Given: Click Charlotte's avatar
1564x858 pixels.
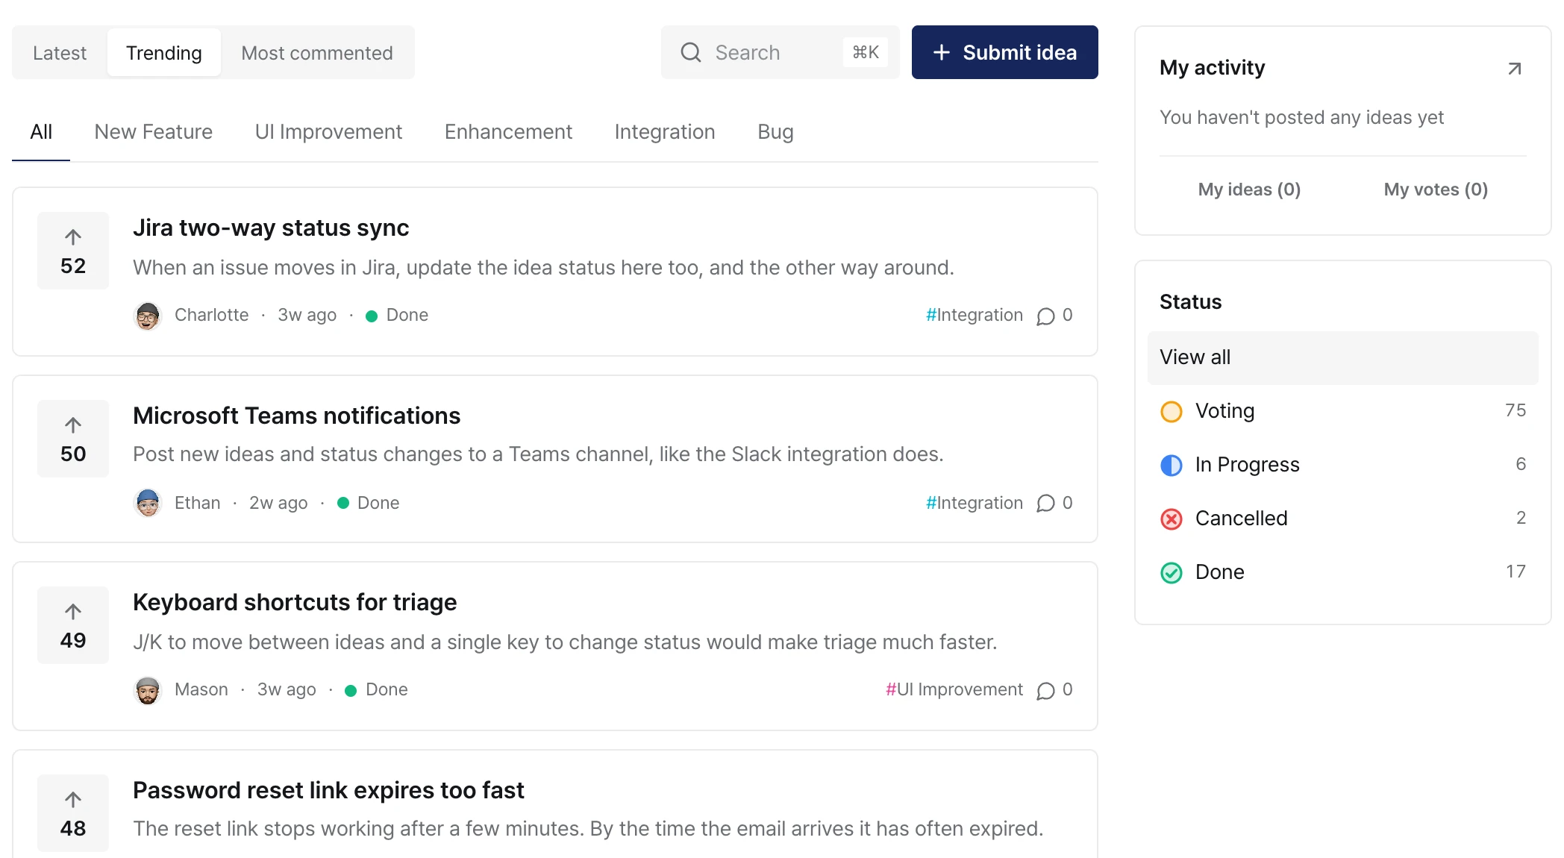Looking at the screenshot, I should click(148, 316).
